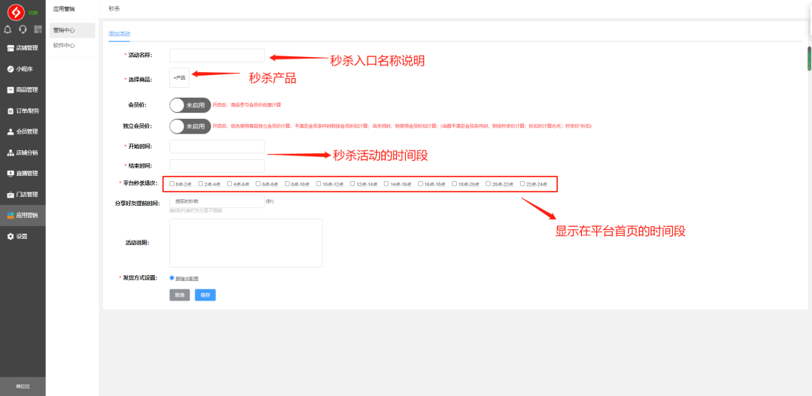Open 店铺管理 store icon in sidebar
The width and height of the screenshot is (812, 396).
click(x=11, y=47)
